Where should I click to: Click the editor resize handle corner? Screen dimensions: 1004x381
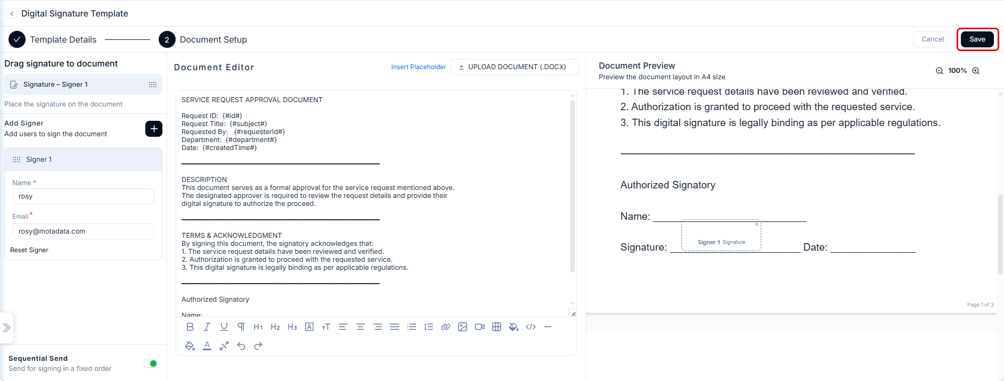(x=573, y=313)
